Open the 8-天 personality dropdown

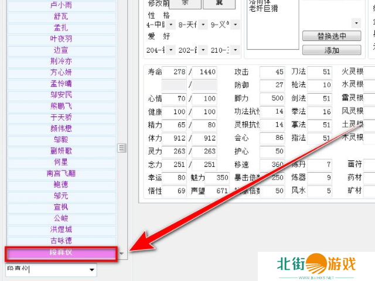coord(203,25)
